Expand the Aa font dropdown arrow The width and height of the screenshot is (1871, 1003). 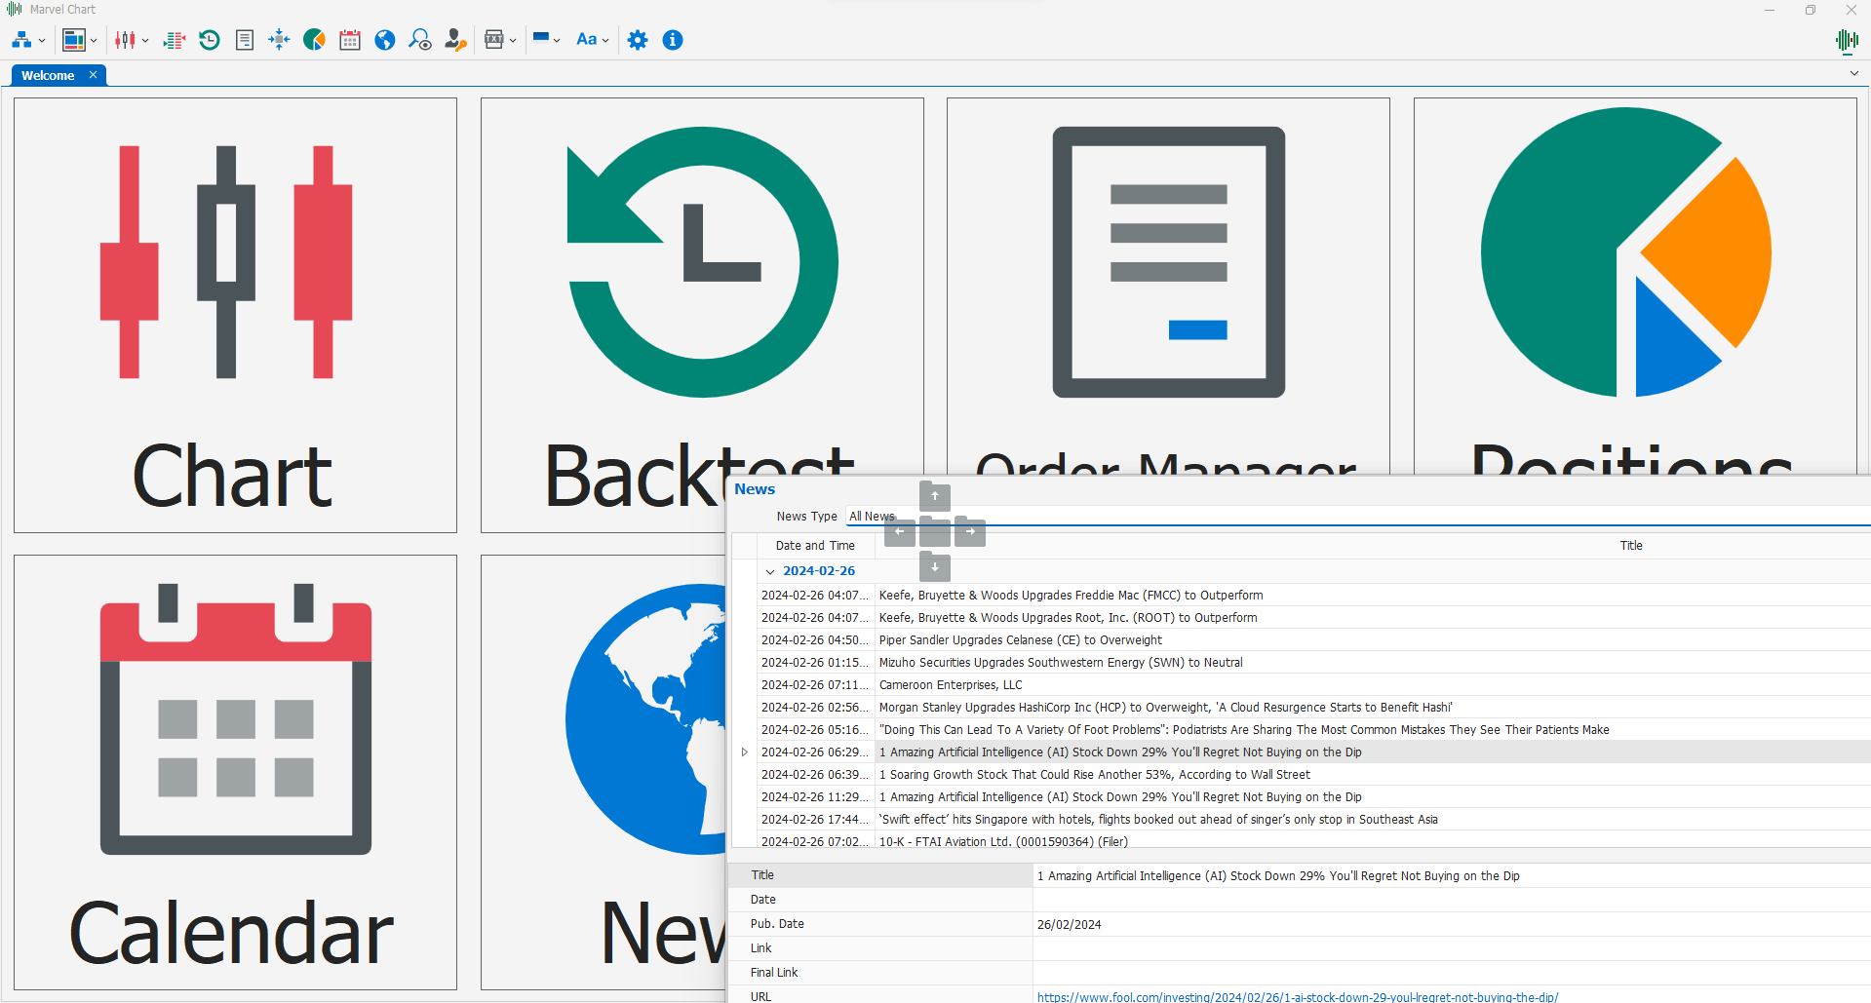(x=605, y=41)
